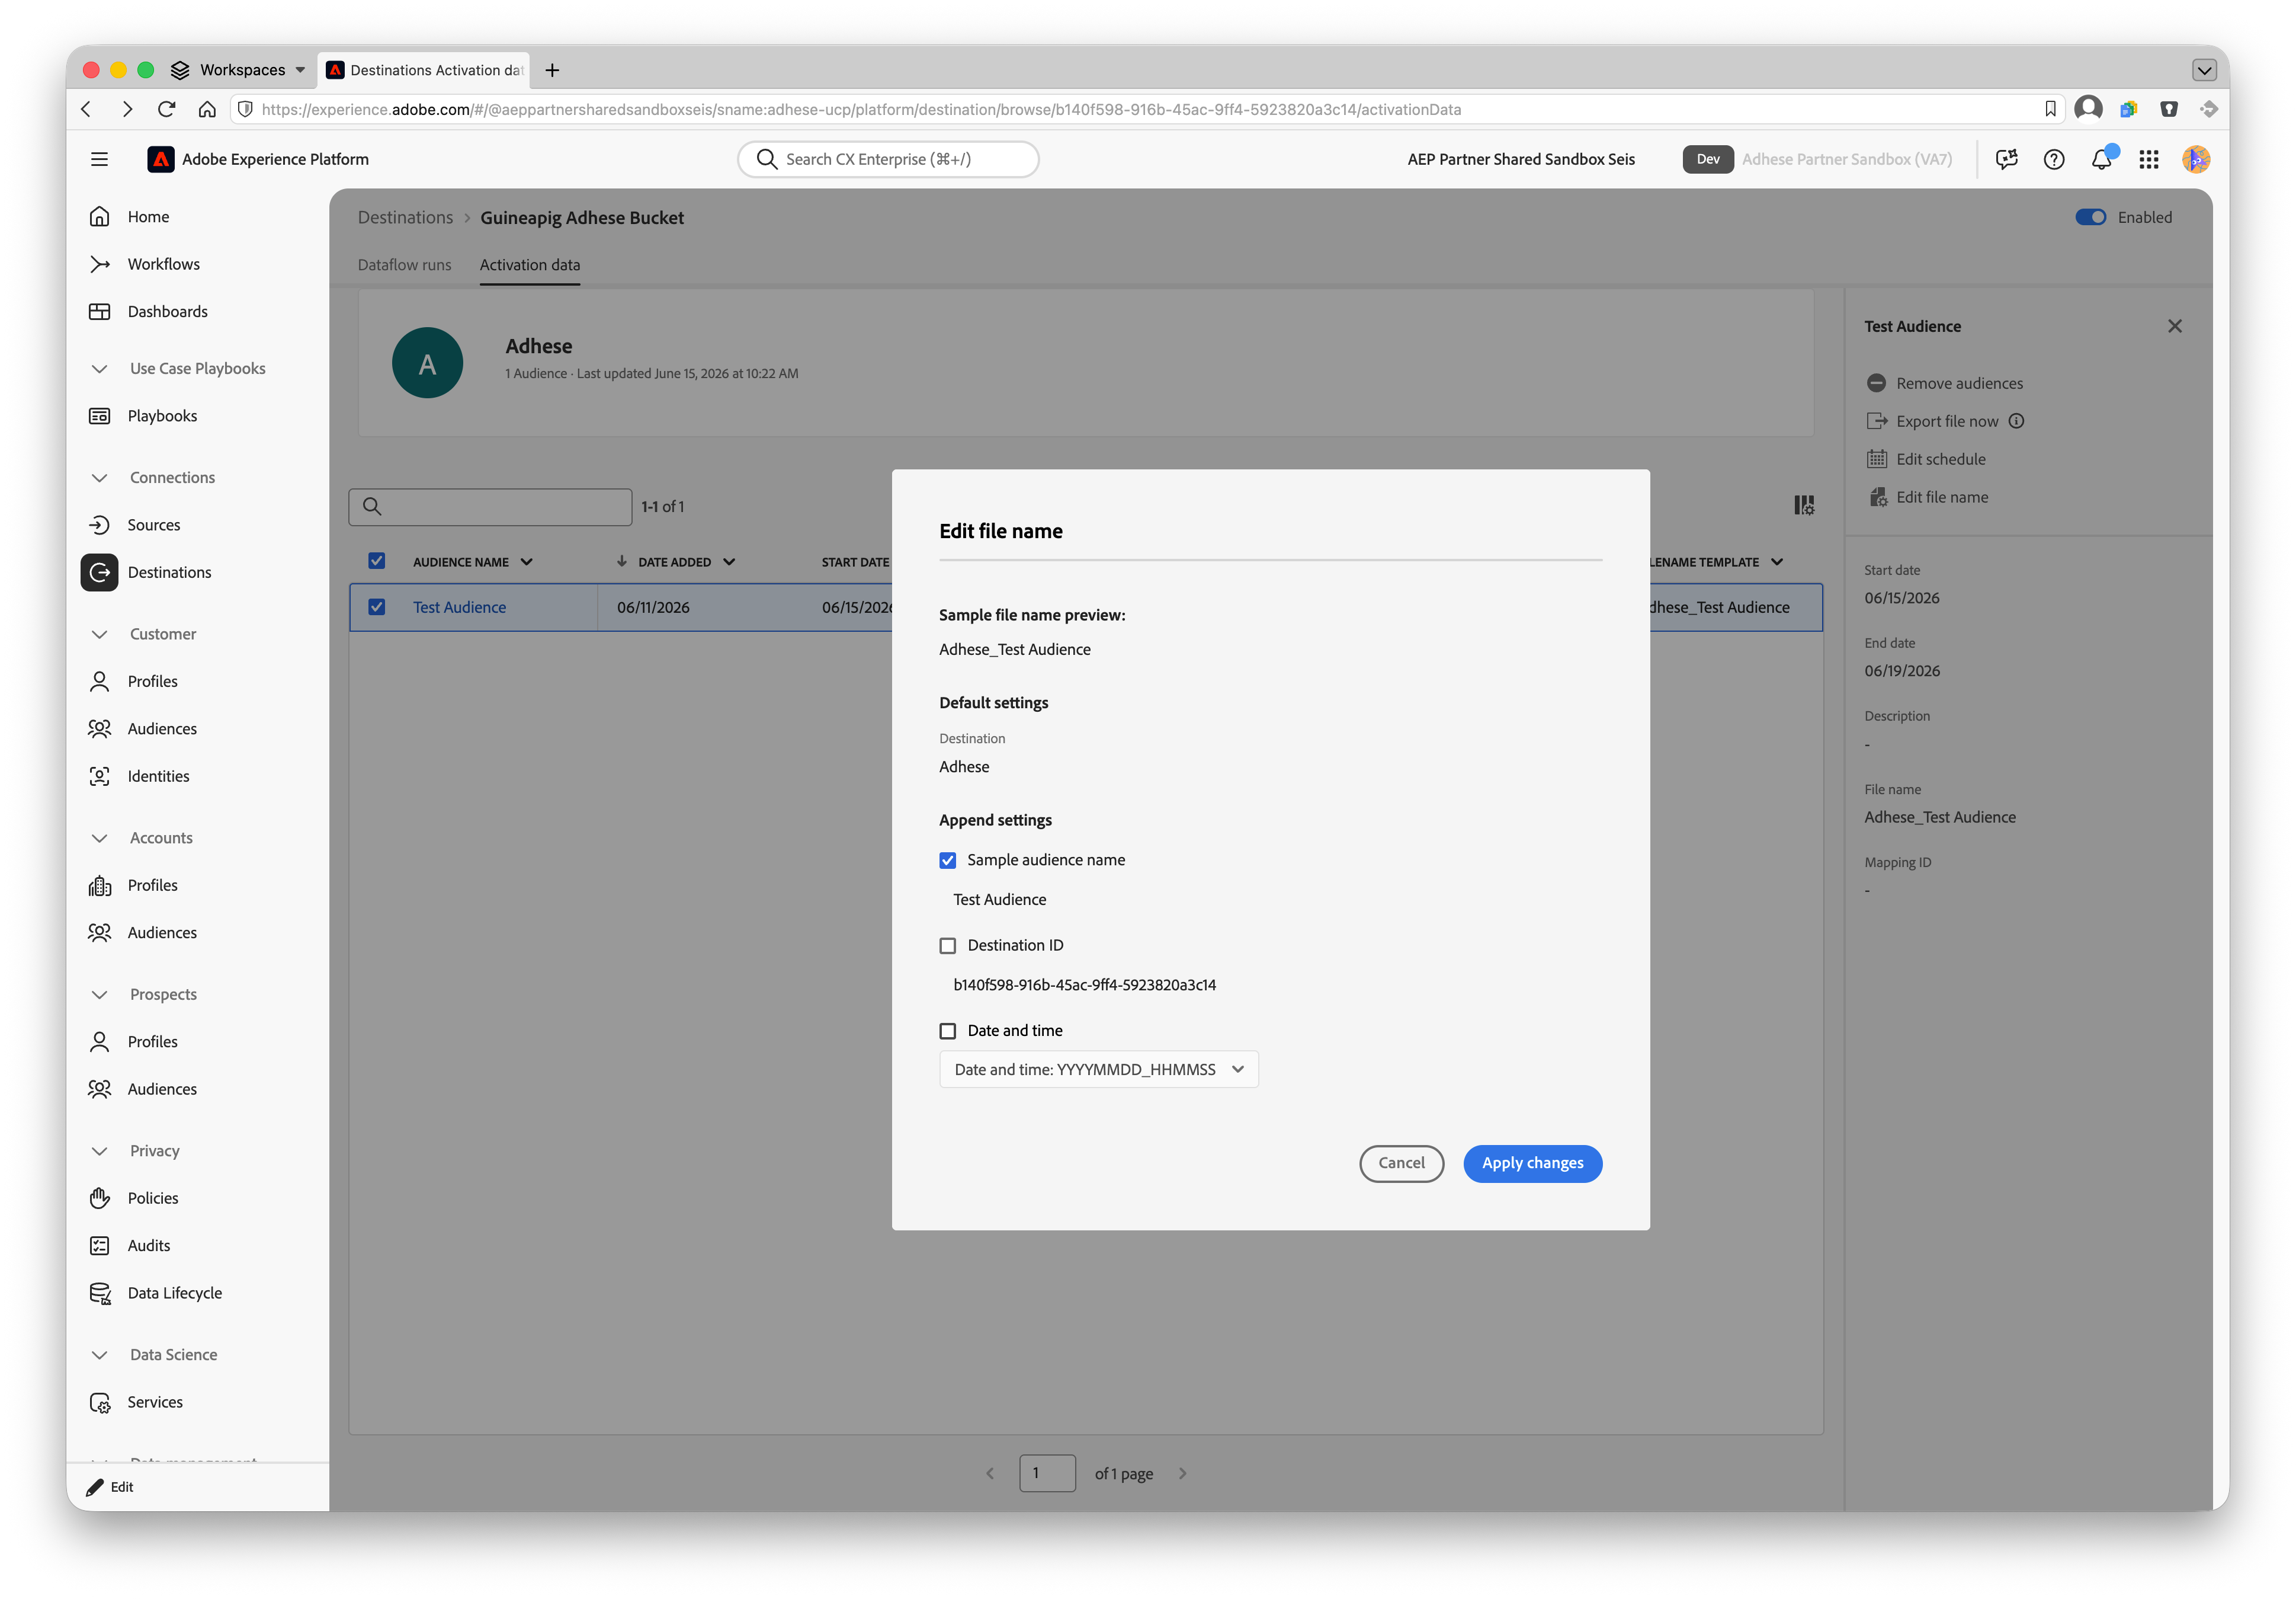Open the feedback chat icon
The width and height of the screenshot is (2296, 1599).
coord(2006,159)
